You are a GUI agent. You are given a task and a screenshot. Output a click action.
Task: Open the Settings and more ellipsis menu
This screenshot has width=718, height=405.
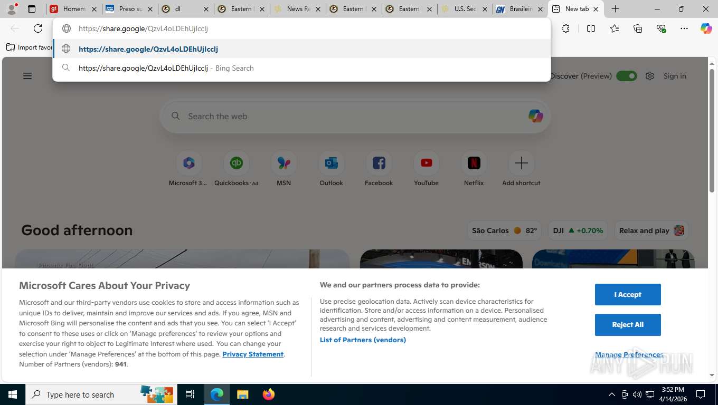point(684,28)
